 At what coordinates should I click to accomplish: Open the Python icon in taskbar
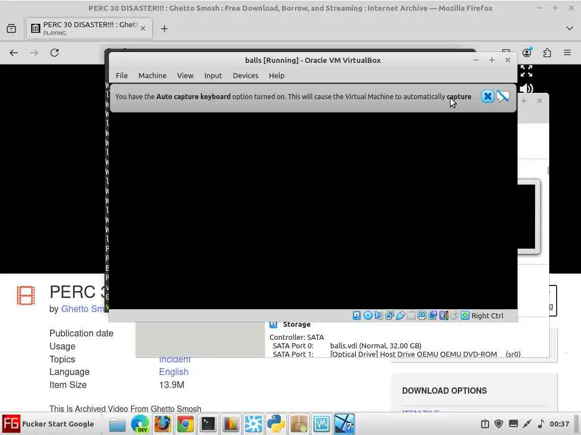[x=276, y=424]
